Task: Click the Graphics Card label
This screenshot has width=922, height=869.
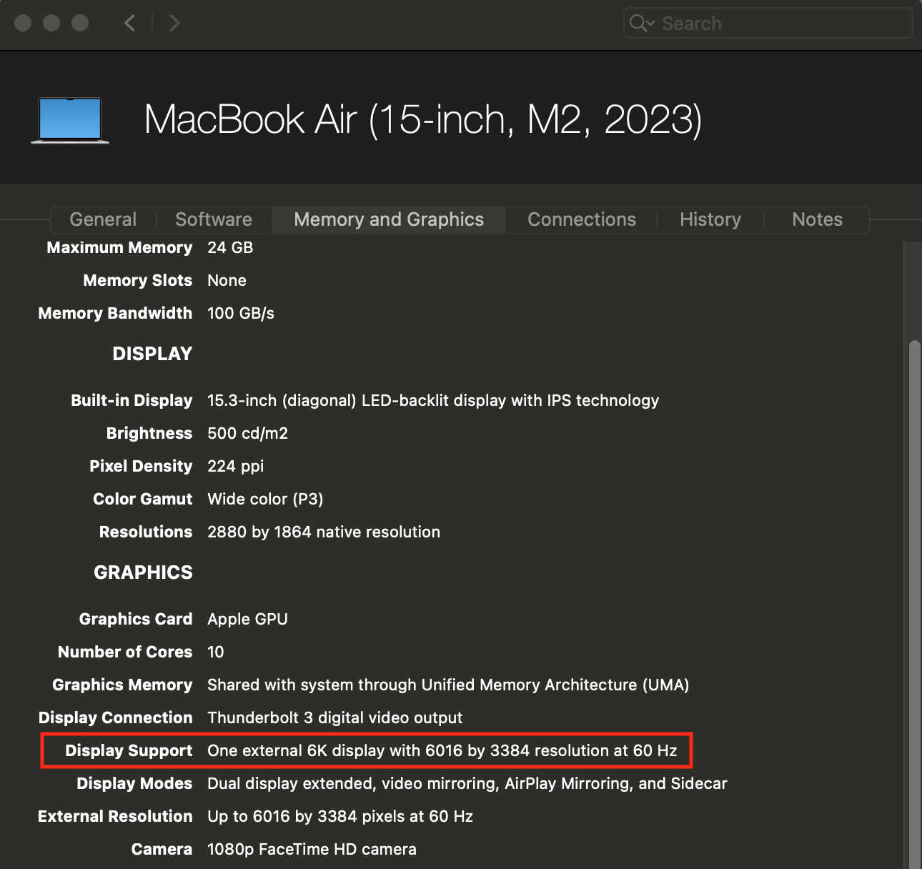Action: 136,619
